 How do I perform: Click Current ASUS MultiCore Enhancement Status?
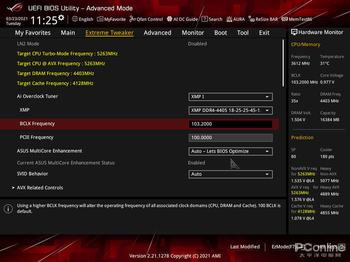66,163
